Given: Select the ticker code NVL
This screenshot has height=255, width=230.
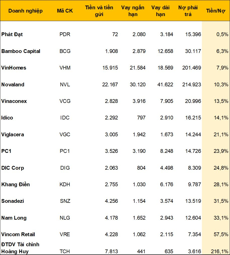Looking at the screenshot, I should click(x=65, y=85).
